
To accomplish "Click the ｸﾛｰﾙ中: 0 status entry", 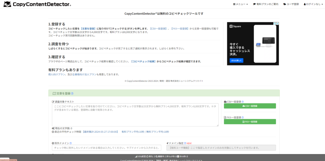I will point(182,157).
